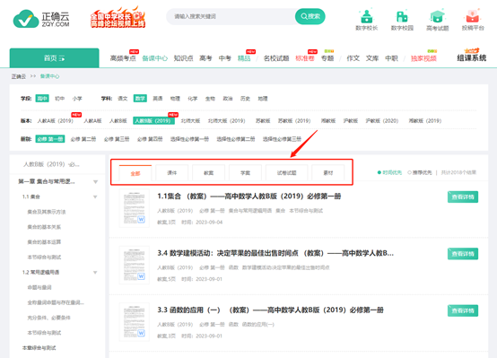The height and width of the screenshot is (358, 497).
Task: Open 集合及其表示方法 tree item
Action: tap(47, 212)
